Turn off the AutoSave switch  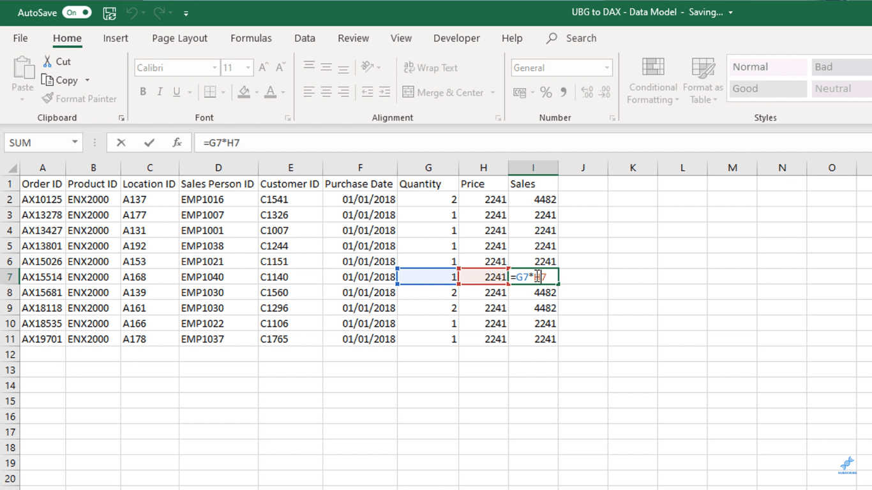coord(77,13)
